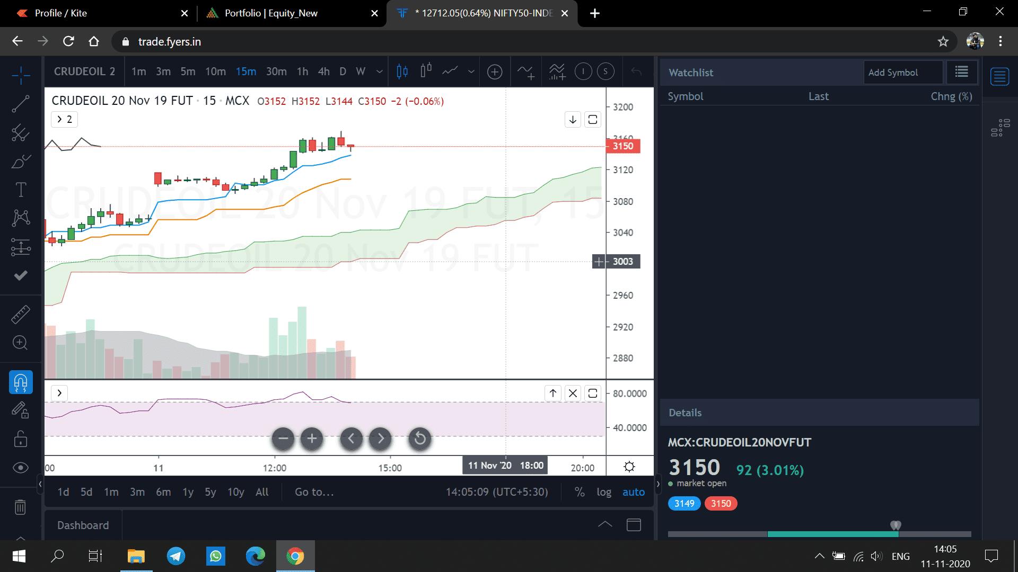Open the indicators menu
The width and height of the screenshot is (1018, 572).
[526, 71]
